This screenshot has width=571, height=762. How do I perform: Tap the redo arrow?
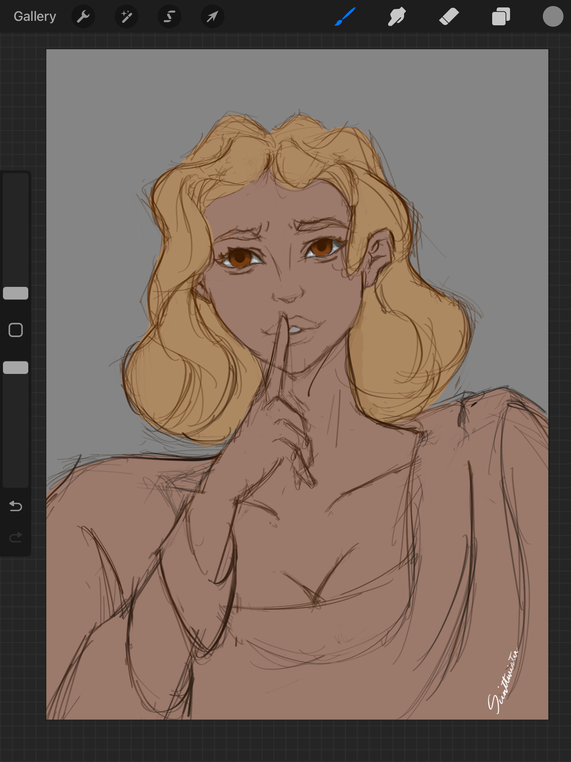click(16, 537)
